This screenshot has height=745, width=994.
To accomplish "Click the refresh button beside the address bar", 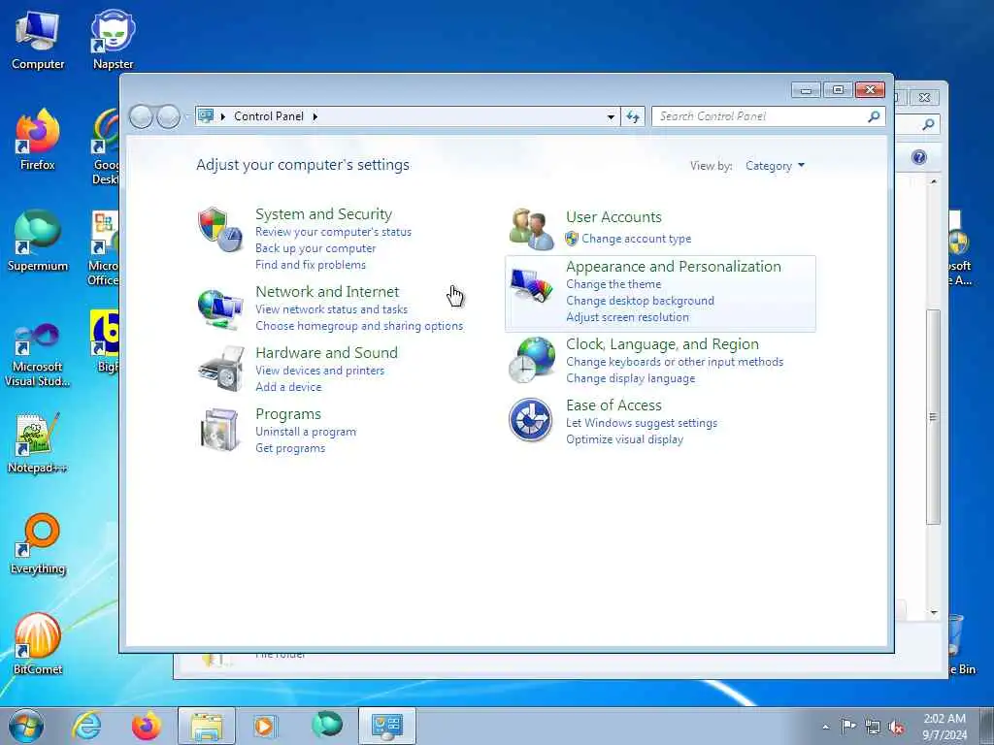I will point(633,116).
